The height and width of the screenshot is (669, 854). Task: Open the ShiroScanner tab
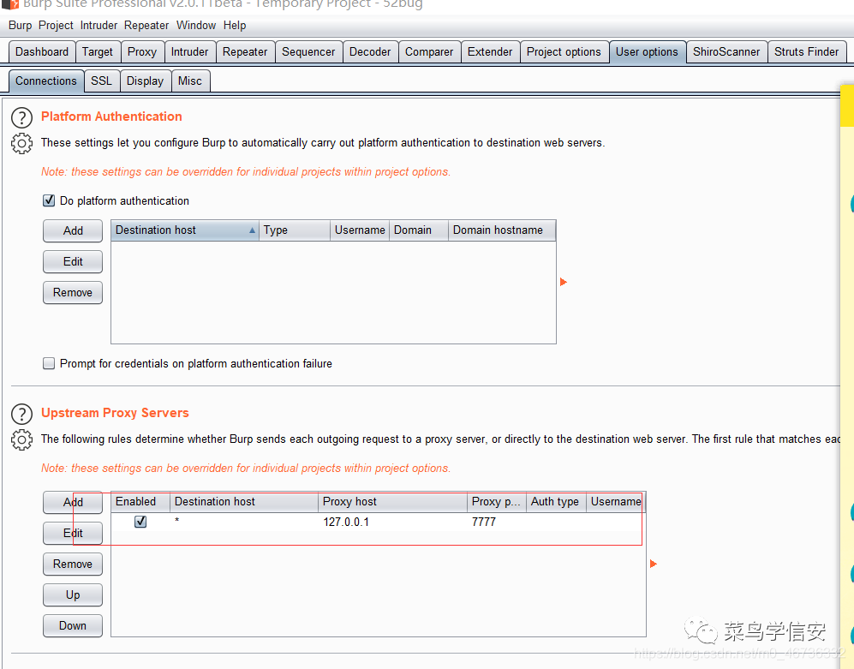click(726, 51)
